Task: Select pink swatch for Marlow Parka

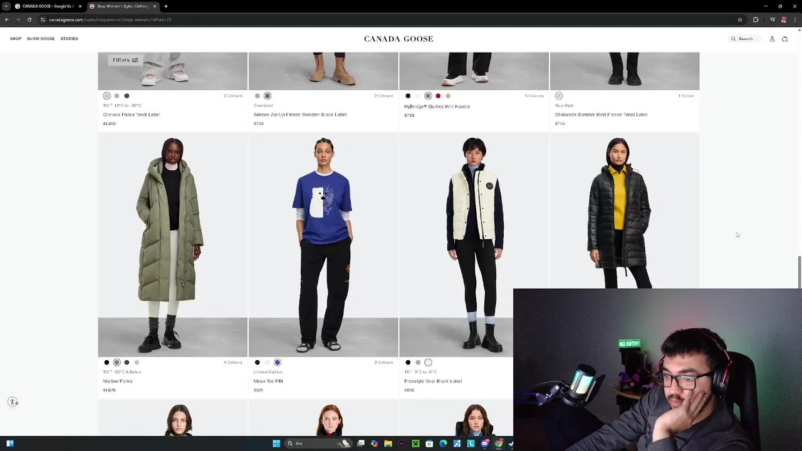Action: pos(137,362)
